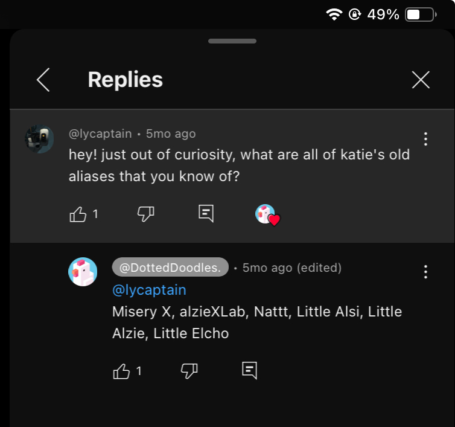The height and width of the screenshot is (427, 455).
Task: Like the @lycaptain comment
Action: tap(78, 214)
